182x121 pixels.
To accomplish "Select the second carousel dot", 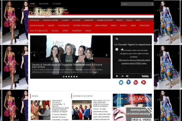I will (x=66, y=77).
